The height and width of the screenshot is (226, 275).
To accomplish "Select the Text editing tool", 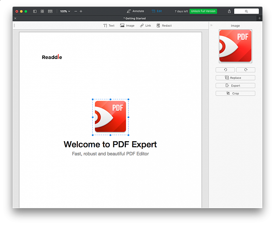I will coord(109,25).
